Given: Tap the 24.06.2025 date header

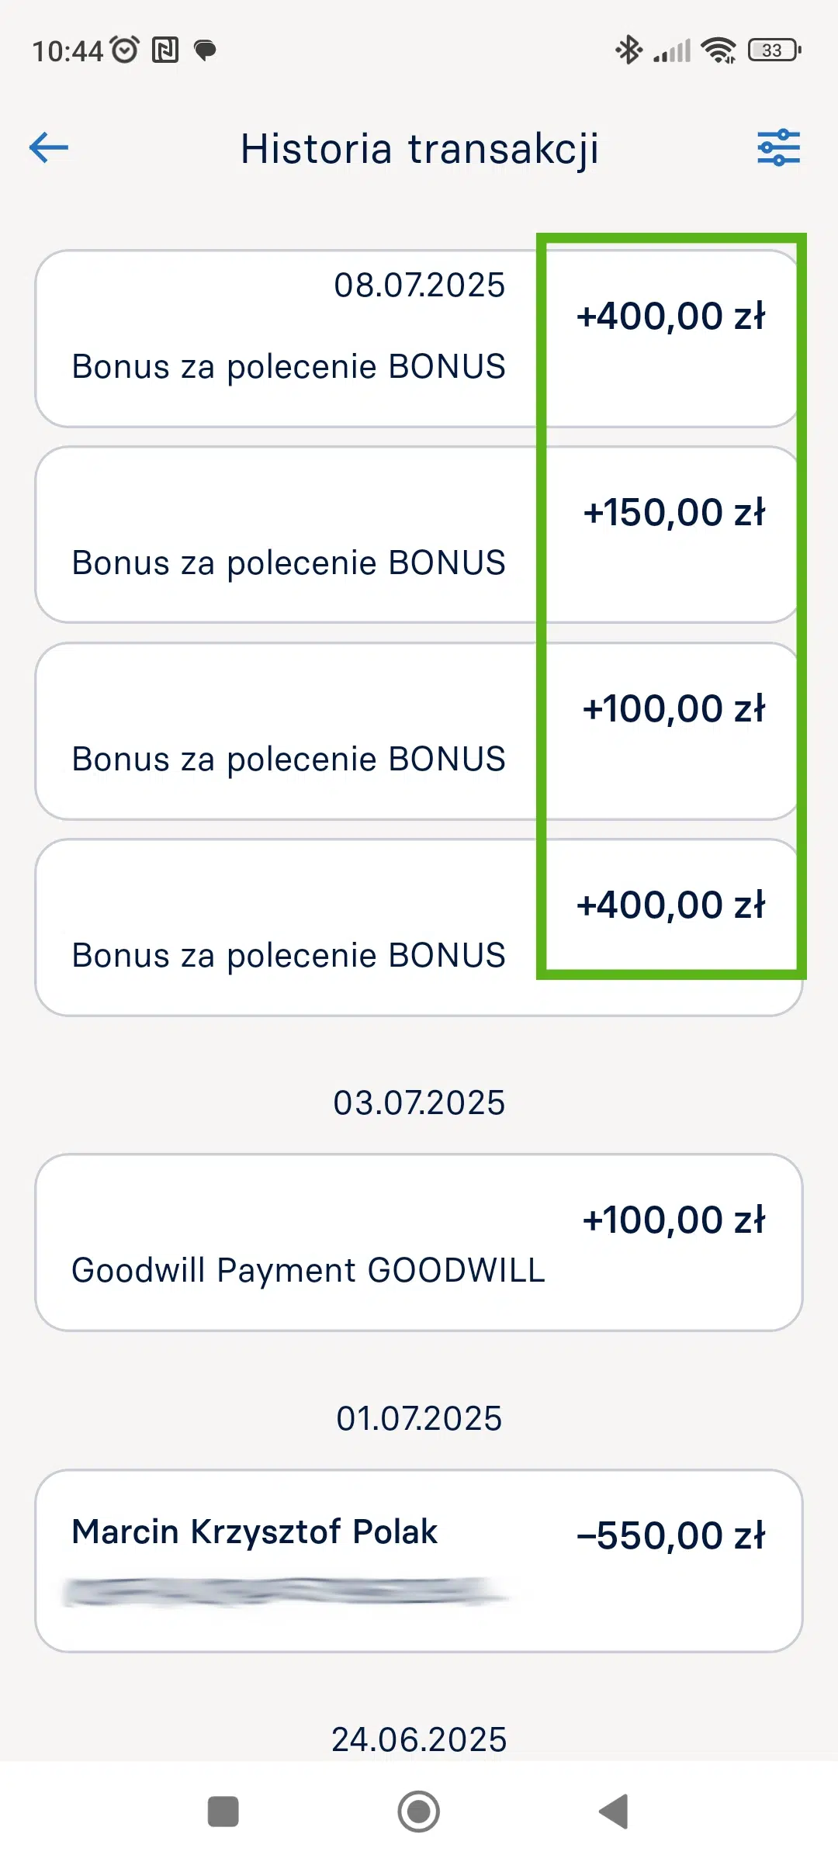Looking at the screenshot, I should 419,1739.
